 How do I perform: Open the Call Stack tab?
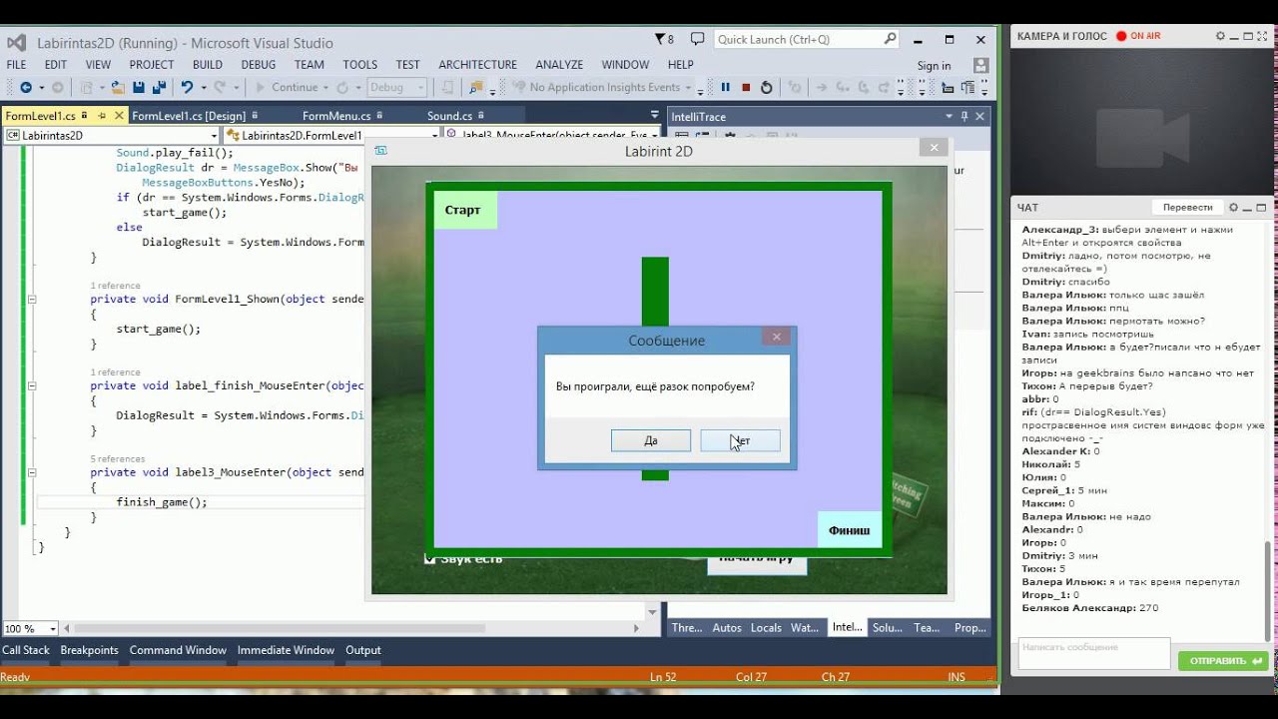[26, 650]
